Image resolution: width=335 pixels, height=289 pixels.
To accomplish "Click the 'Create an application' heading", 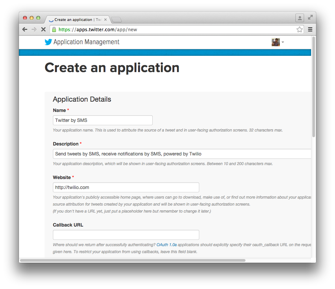I will click(112, 68).
